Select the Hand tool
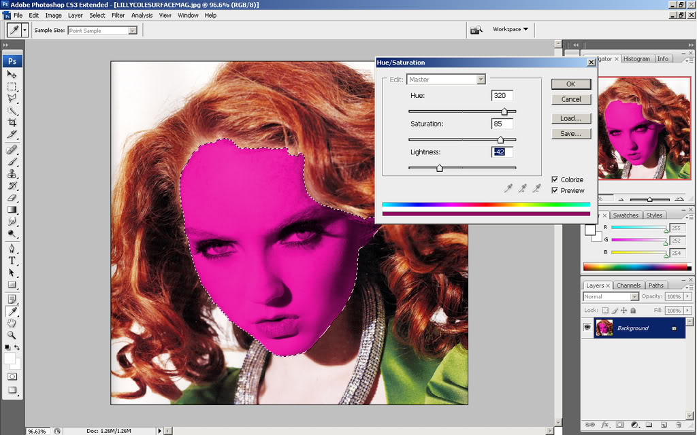The width and height of the screenshot is (697, 435). (x=12, y=323)
